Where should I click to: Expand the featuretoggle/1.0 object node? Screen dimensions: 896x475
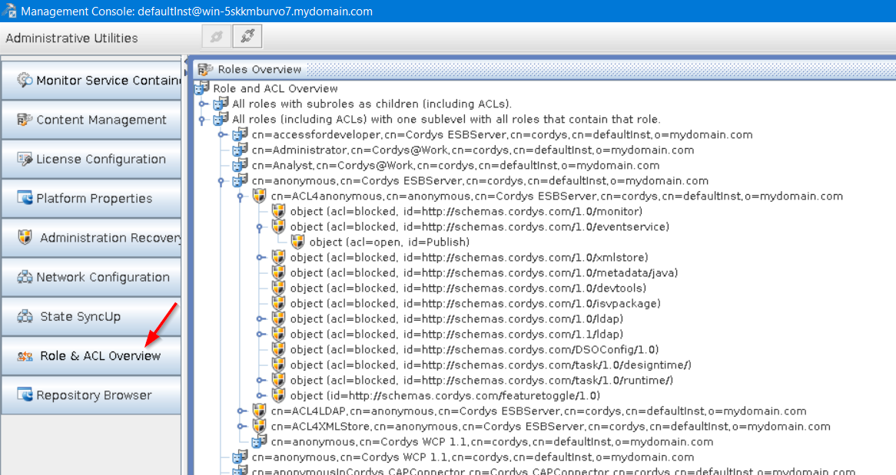click(261, 396)
